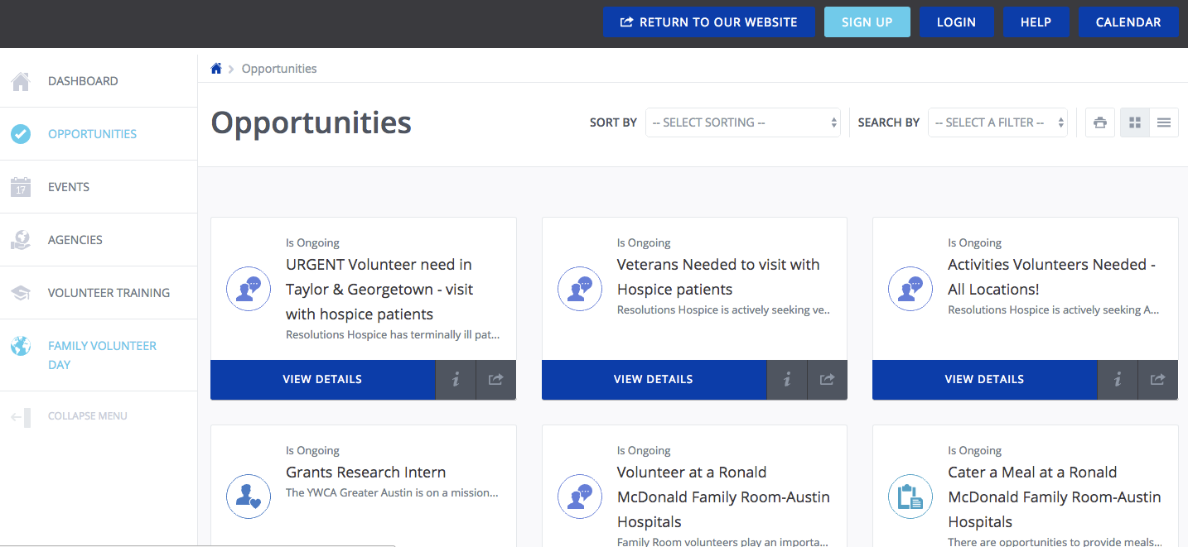The image size is (1188, 547).
Task: Open Grants Research Intern title link
Action: tap(366, 473)
